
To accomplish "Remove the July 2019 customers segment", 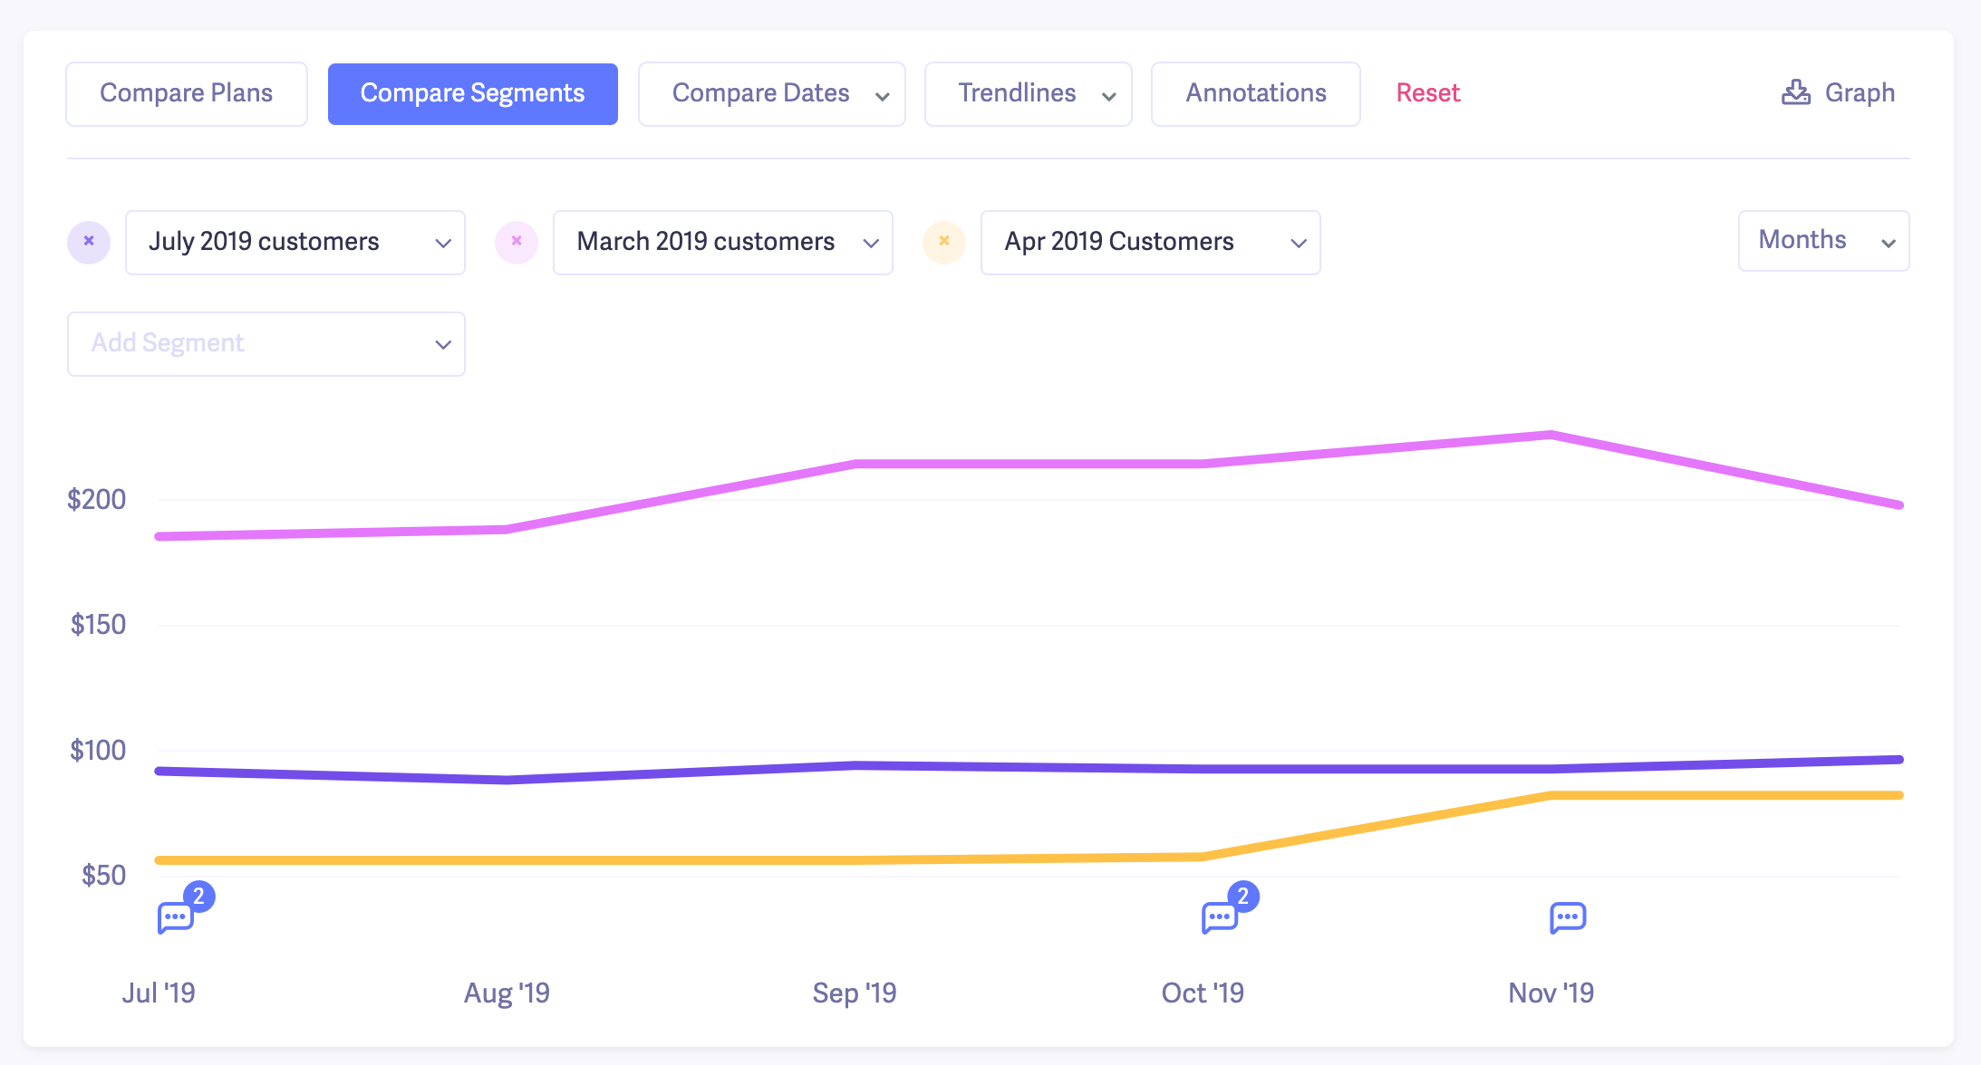I will (89, 242).
